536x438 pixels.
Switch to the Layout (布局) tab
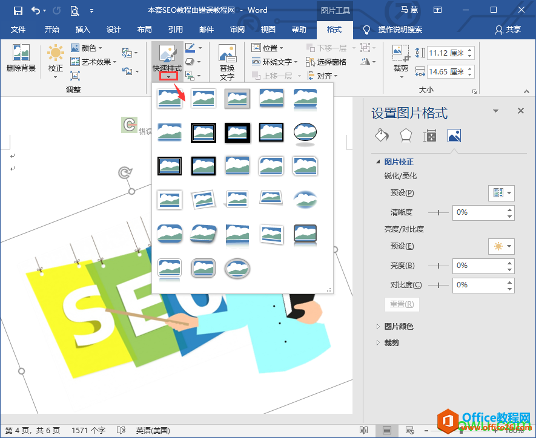point(145,30)
